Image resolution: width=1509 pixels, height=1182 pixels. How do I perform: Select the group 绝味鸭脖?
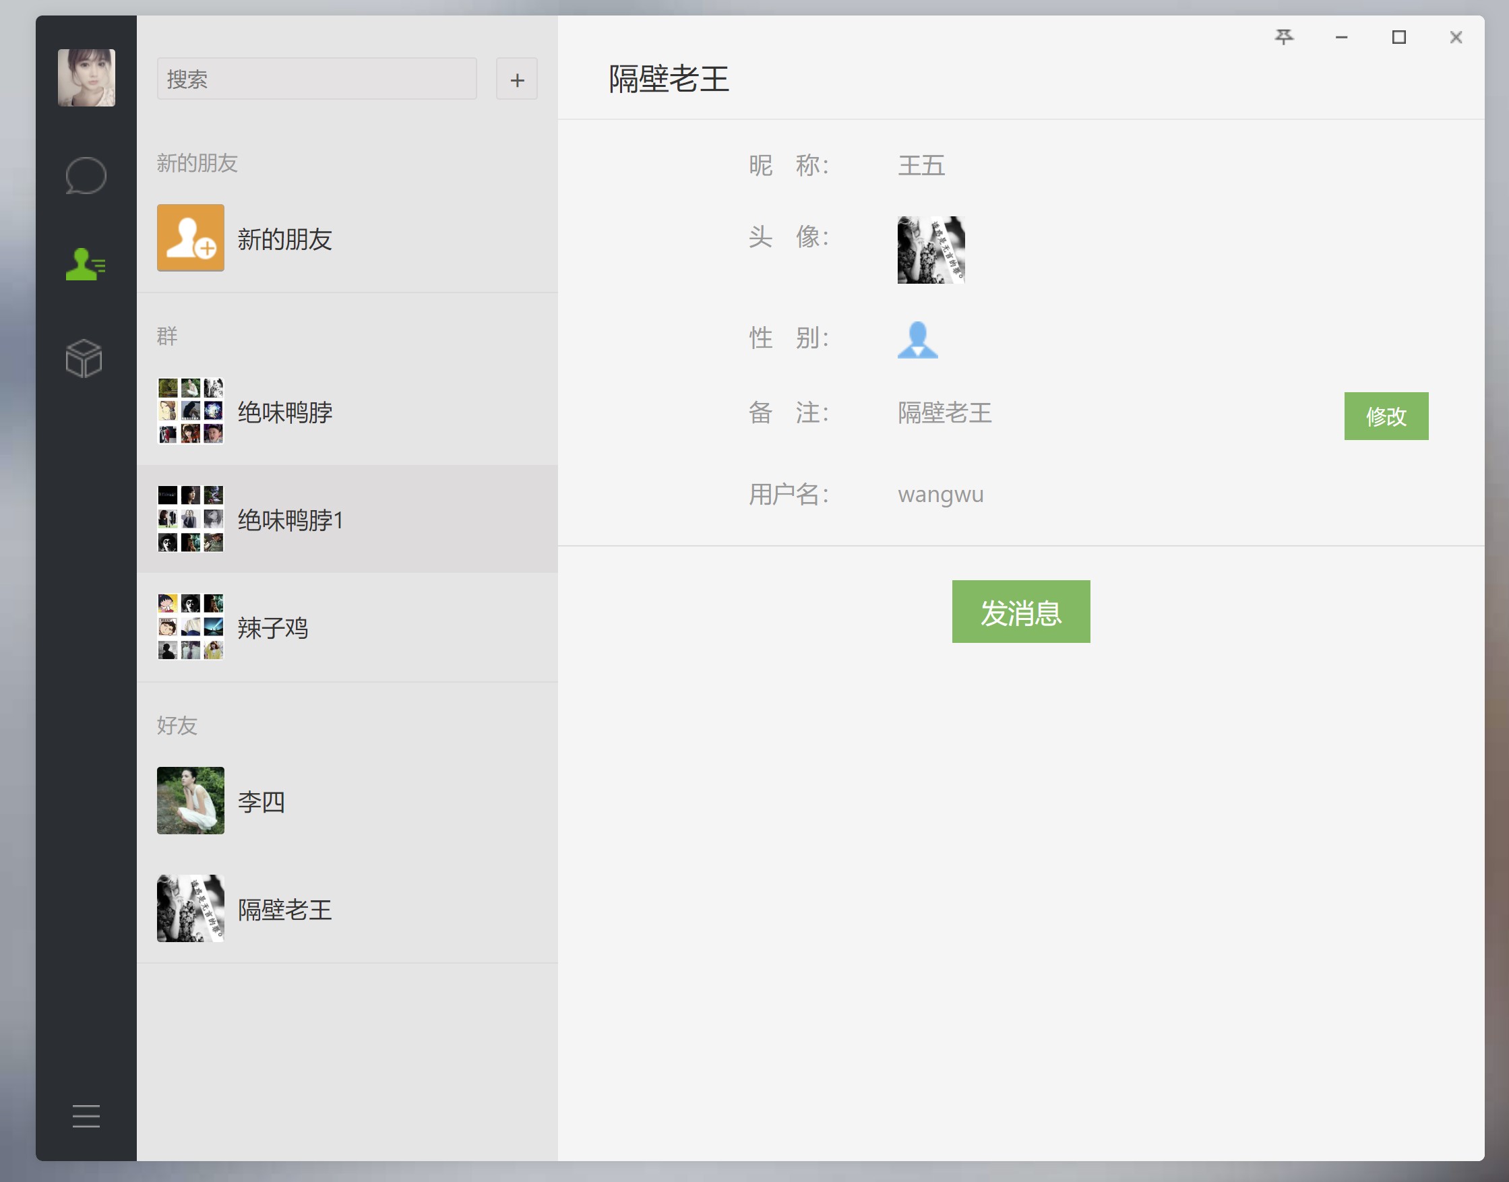284,411
